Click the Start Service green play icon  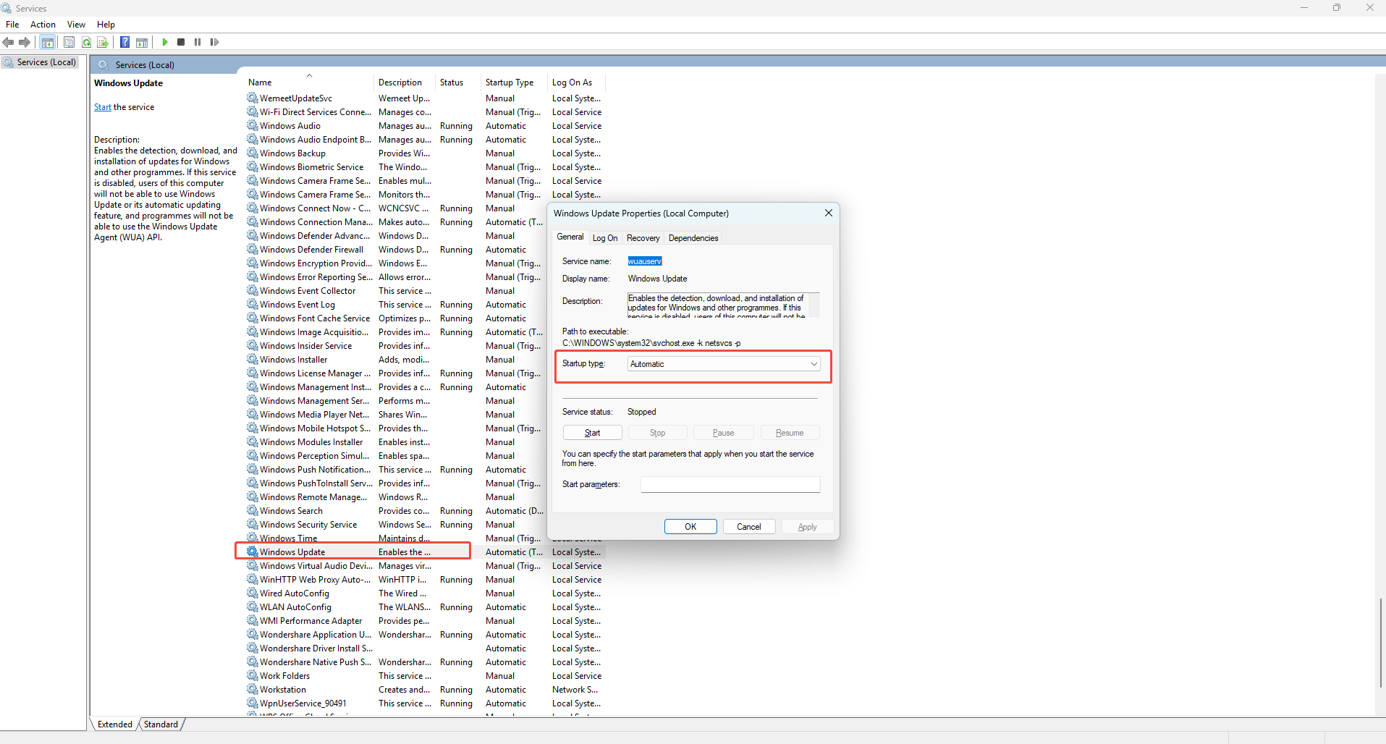(x=165, y=42)
